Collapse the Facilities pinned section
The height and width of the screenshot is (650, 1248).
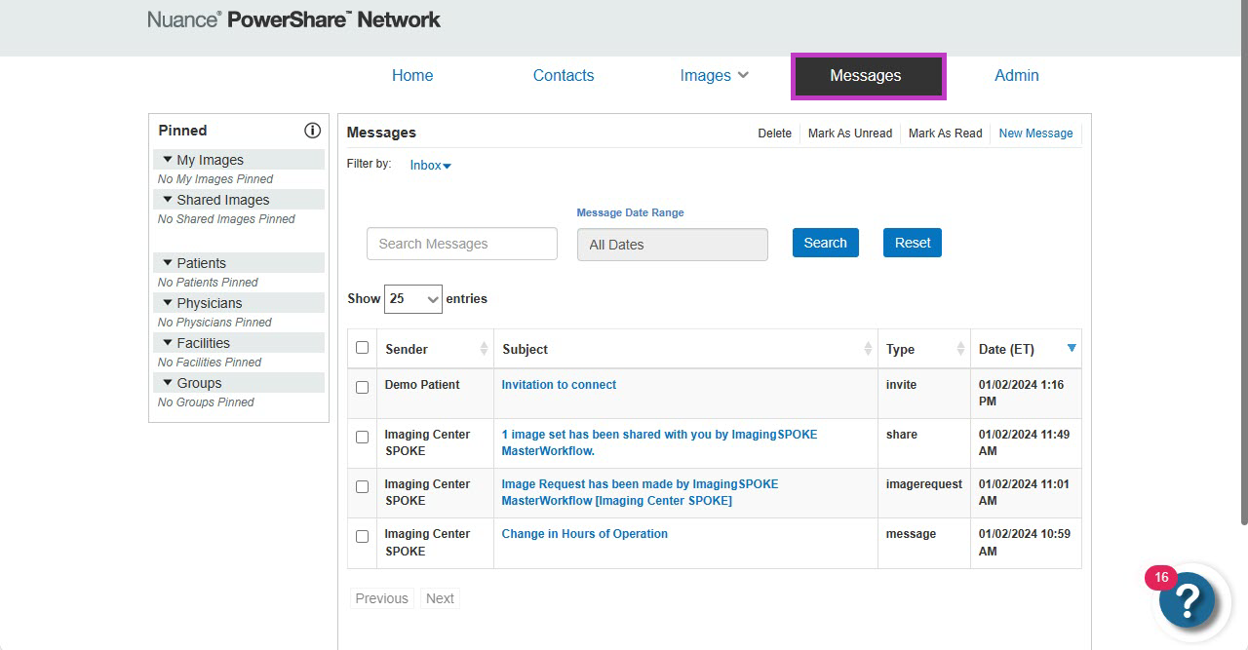239,343
